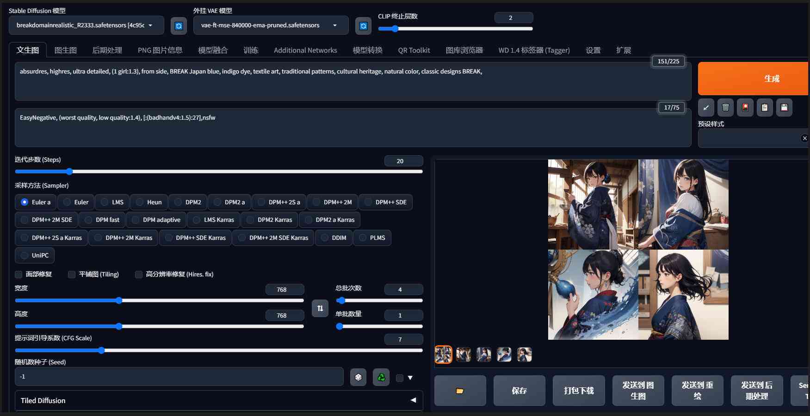Switch to the QR Toolkit tab
The height and width of the screenshot is (416, 810).
pyautogui.click(x=414, y=50)
